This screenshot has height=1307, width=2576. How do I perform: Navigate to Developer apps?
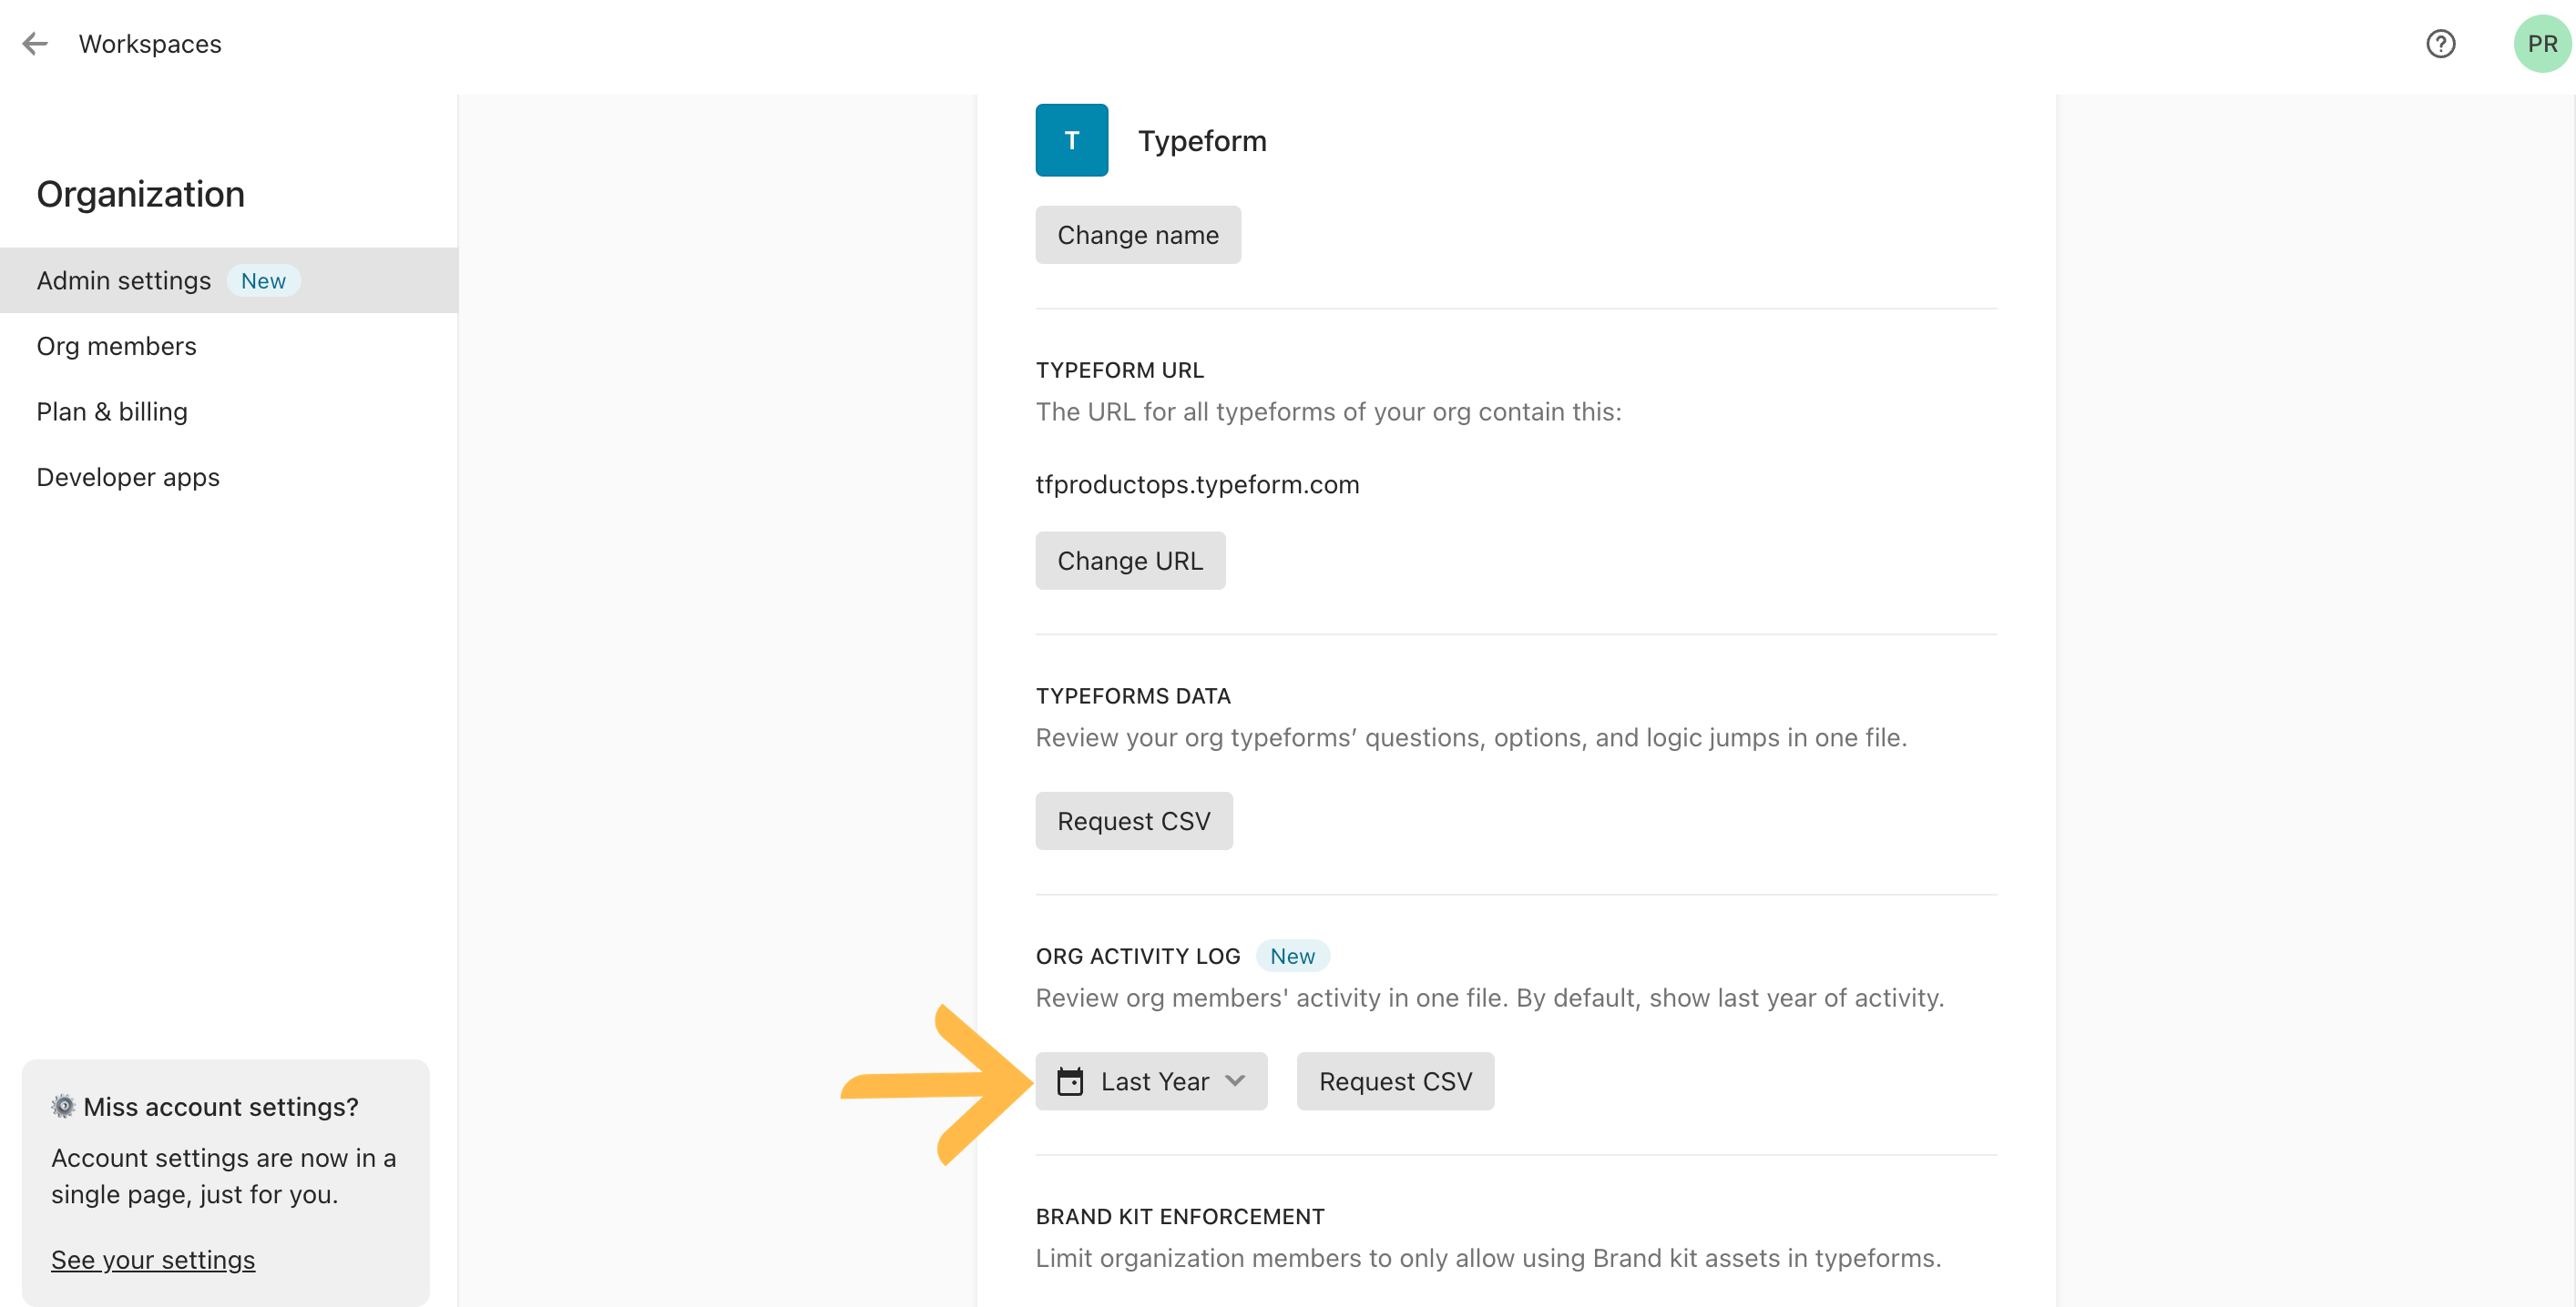[128, 478]
